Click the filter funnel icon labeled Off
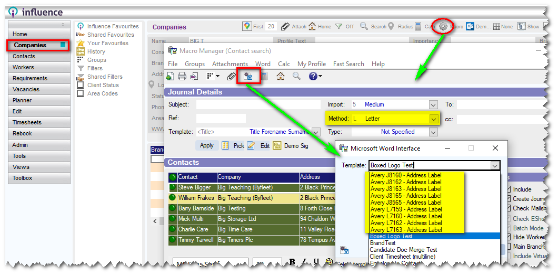Viewport: 558px width, 276px height. tap(339, 26)
